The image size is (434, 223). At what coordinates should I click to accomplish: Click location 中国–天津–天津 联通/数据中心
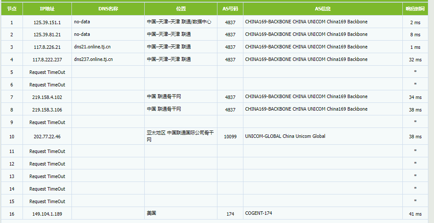point(179,22)
